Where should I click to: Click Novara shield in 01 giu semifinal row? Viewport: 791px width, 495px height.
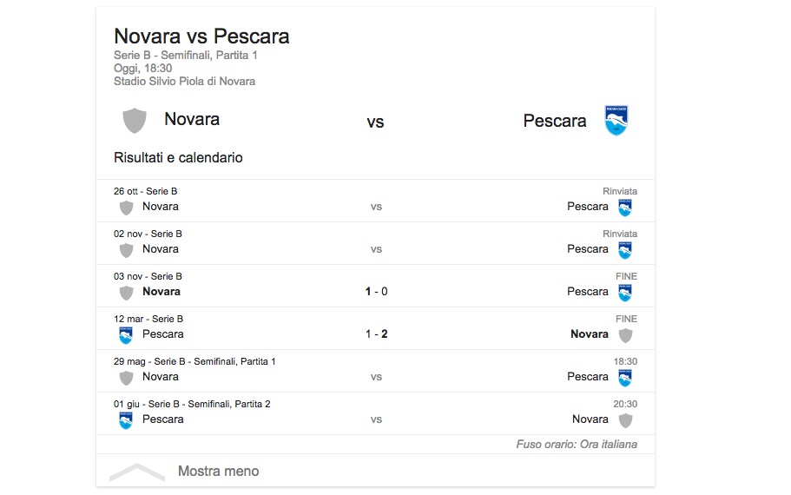pyautogui.click(x=625, y=420)
